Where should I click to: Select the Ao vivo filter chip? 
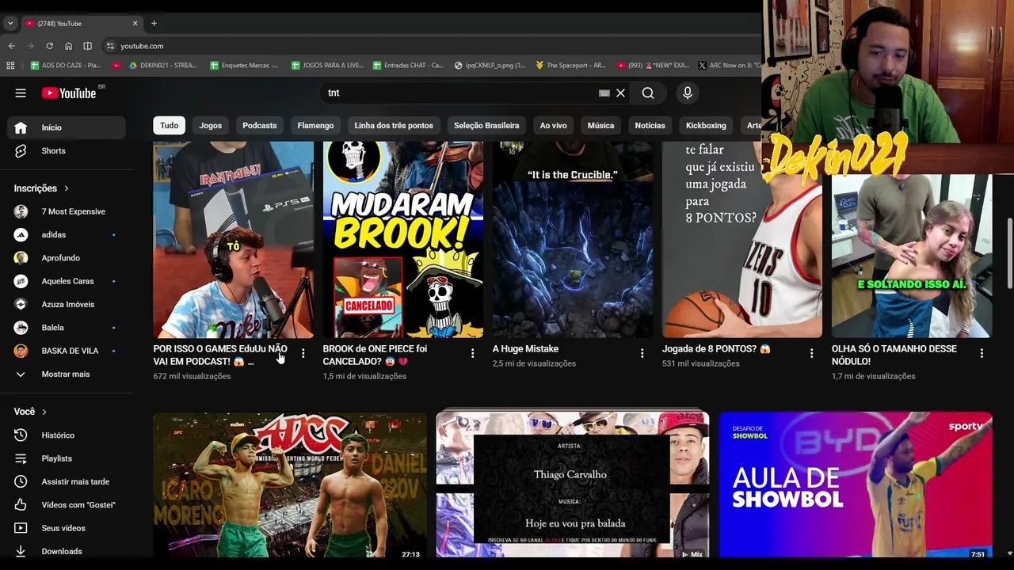tap(553, 125)
